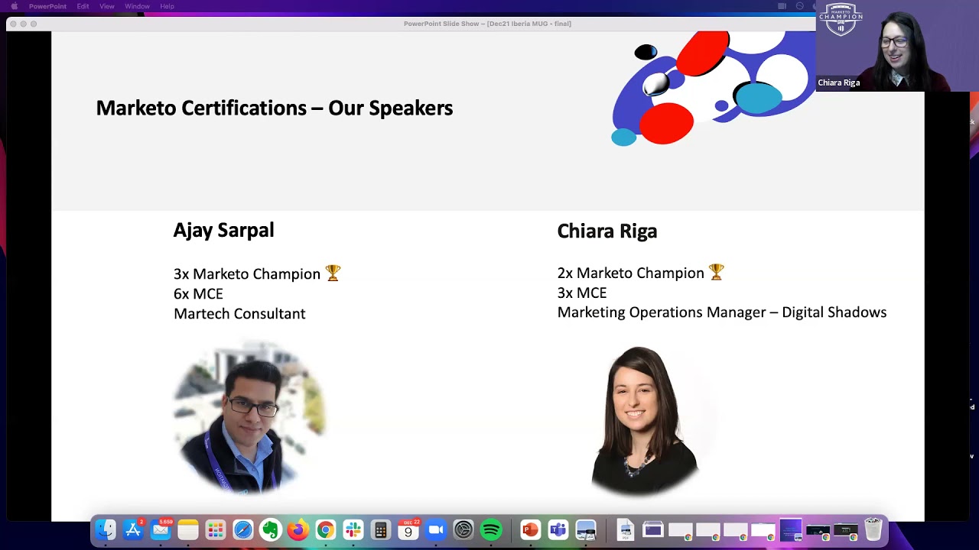The width and height of the screenshot is (979, 550).
Task: Open the App Store dock icon
Action: click(x=133, y=529)
